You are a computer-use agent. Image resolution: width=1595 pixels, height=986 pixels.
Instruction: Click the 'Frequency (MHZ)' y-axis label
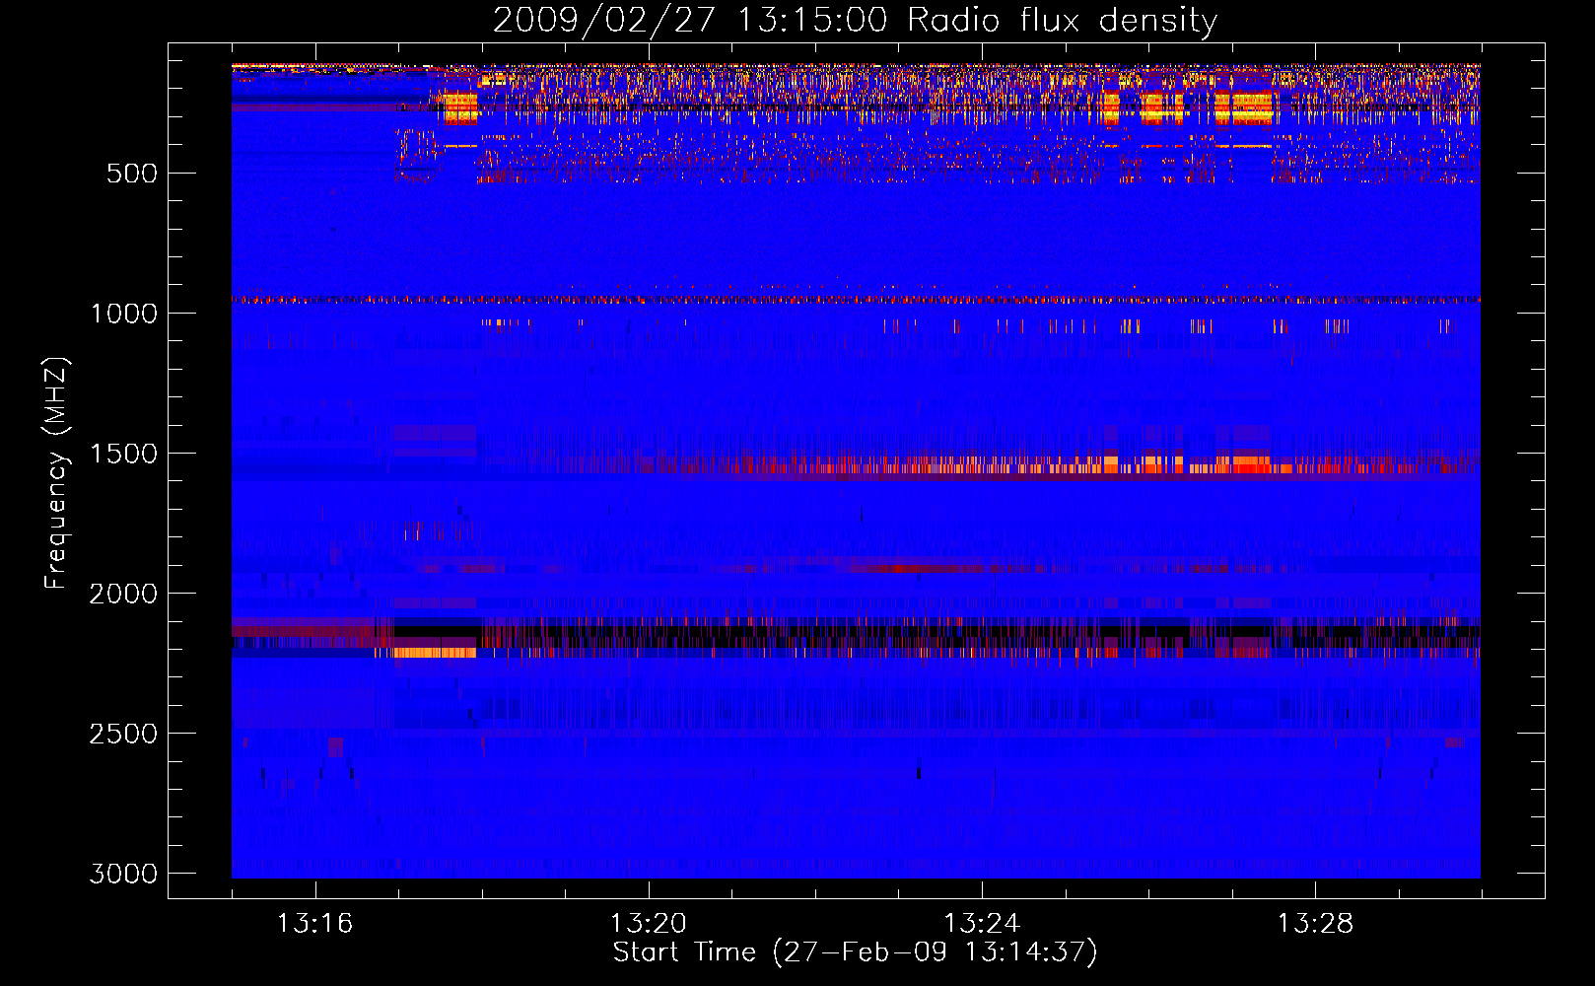click(56, 473)
